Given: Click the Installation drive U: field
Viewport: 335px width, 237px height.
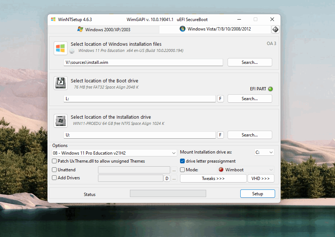Looking at the screenshot, I should 139,135.
